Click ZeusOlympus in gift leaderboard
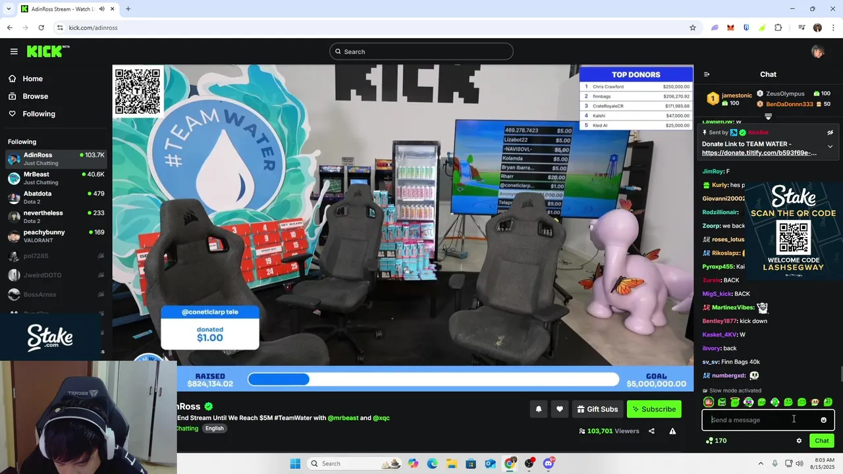843x474 pixels. 785,94
